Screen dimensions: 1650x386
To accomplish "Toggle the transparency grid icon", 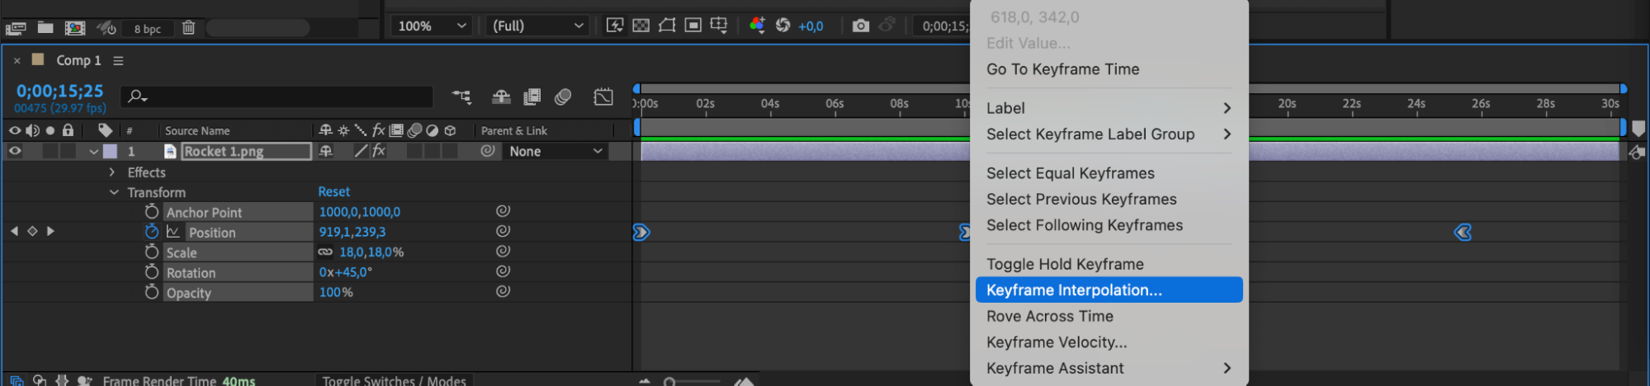I will [641, 26].
